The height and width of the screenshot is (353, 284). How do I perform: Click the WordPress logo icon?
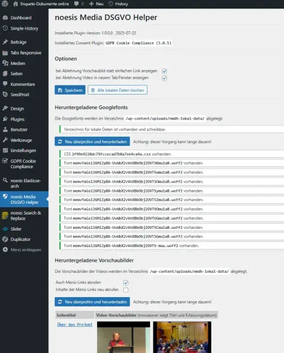coord(5,3)
